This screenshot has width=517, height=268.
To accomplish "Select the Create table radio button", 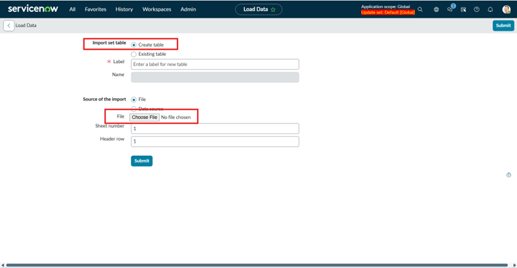I will 133,45.
